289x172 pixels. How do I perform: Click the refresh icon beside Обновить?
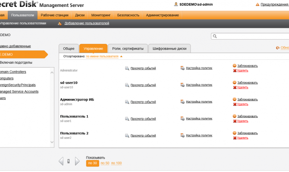278,48
